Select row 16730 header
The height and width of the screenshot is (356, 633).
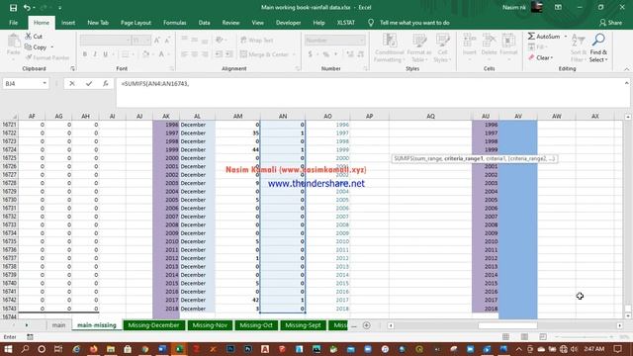[x=9, y=200]
